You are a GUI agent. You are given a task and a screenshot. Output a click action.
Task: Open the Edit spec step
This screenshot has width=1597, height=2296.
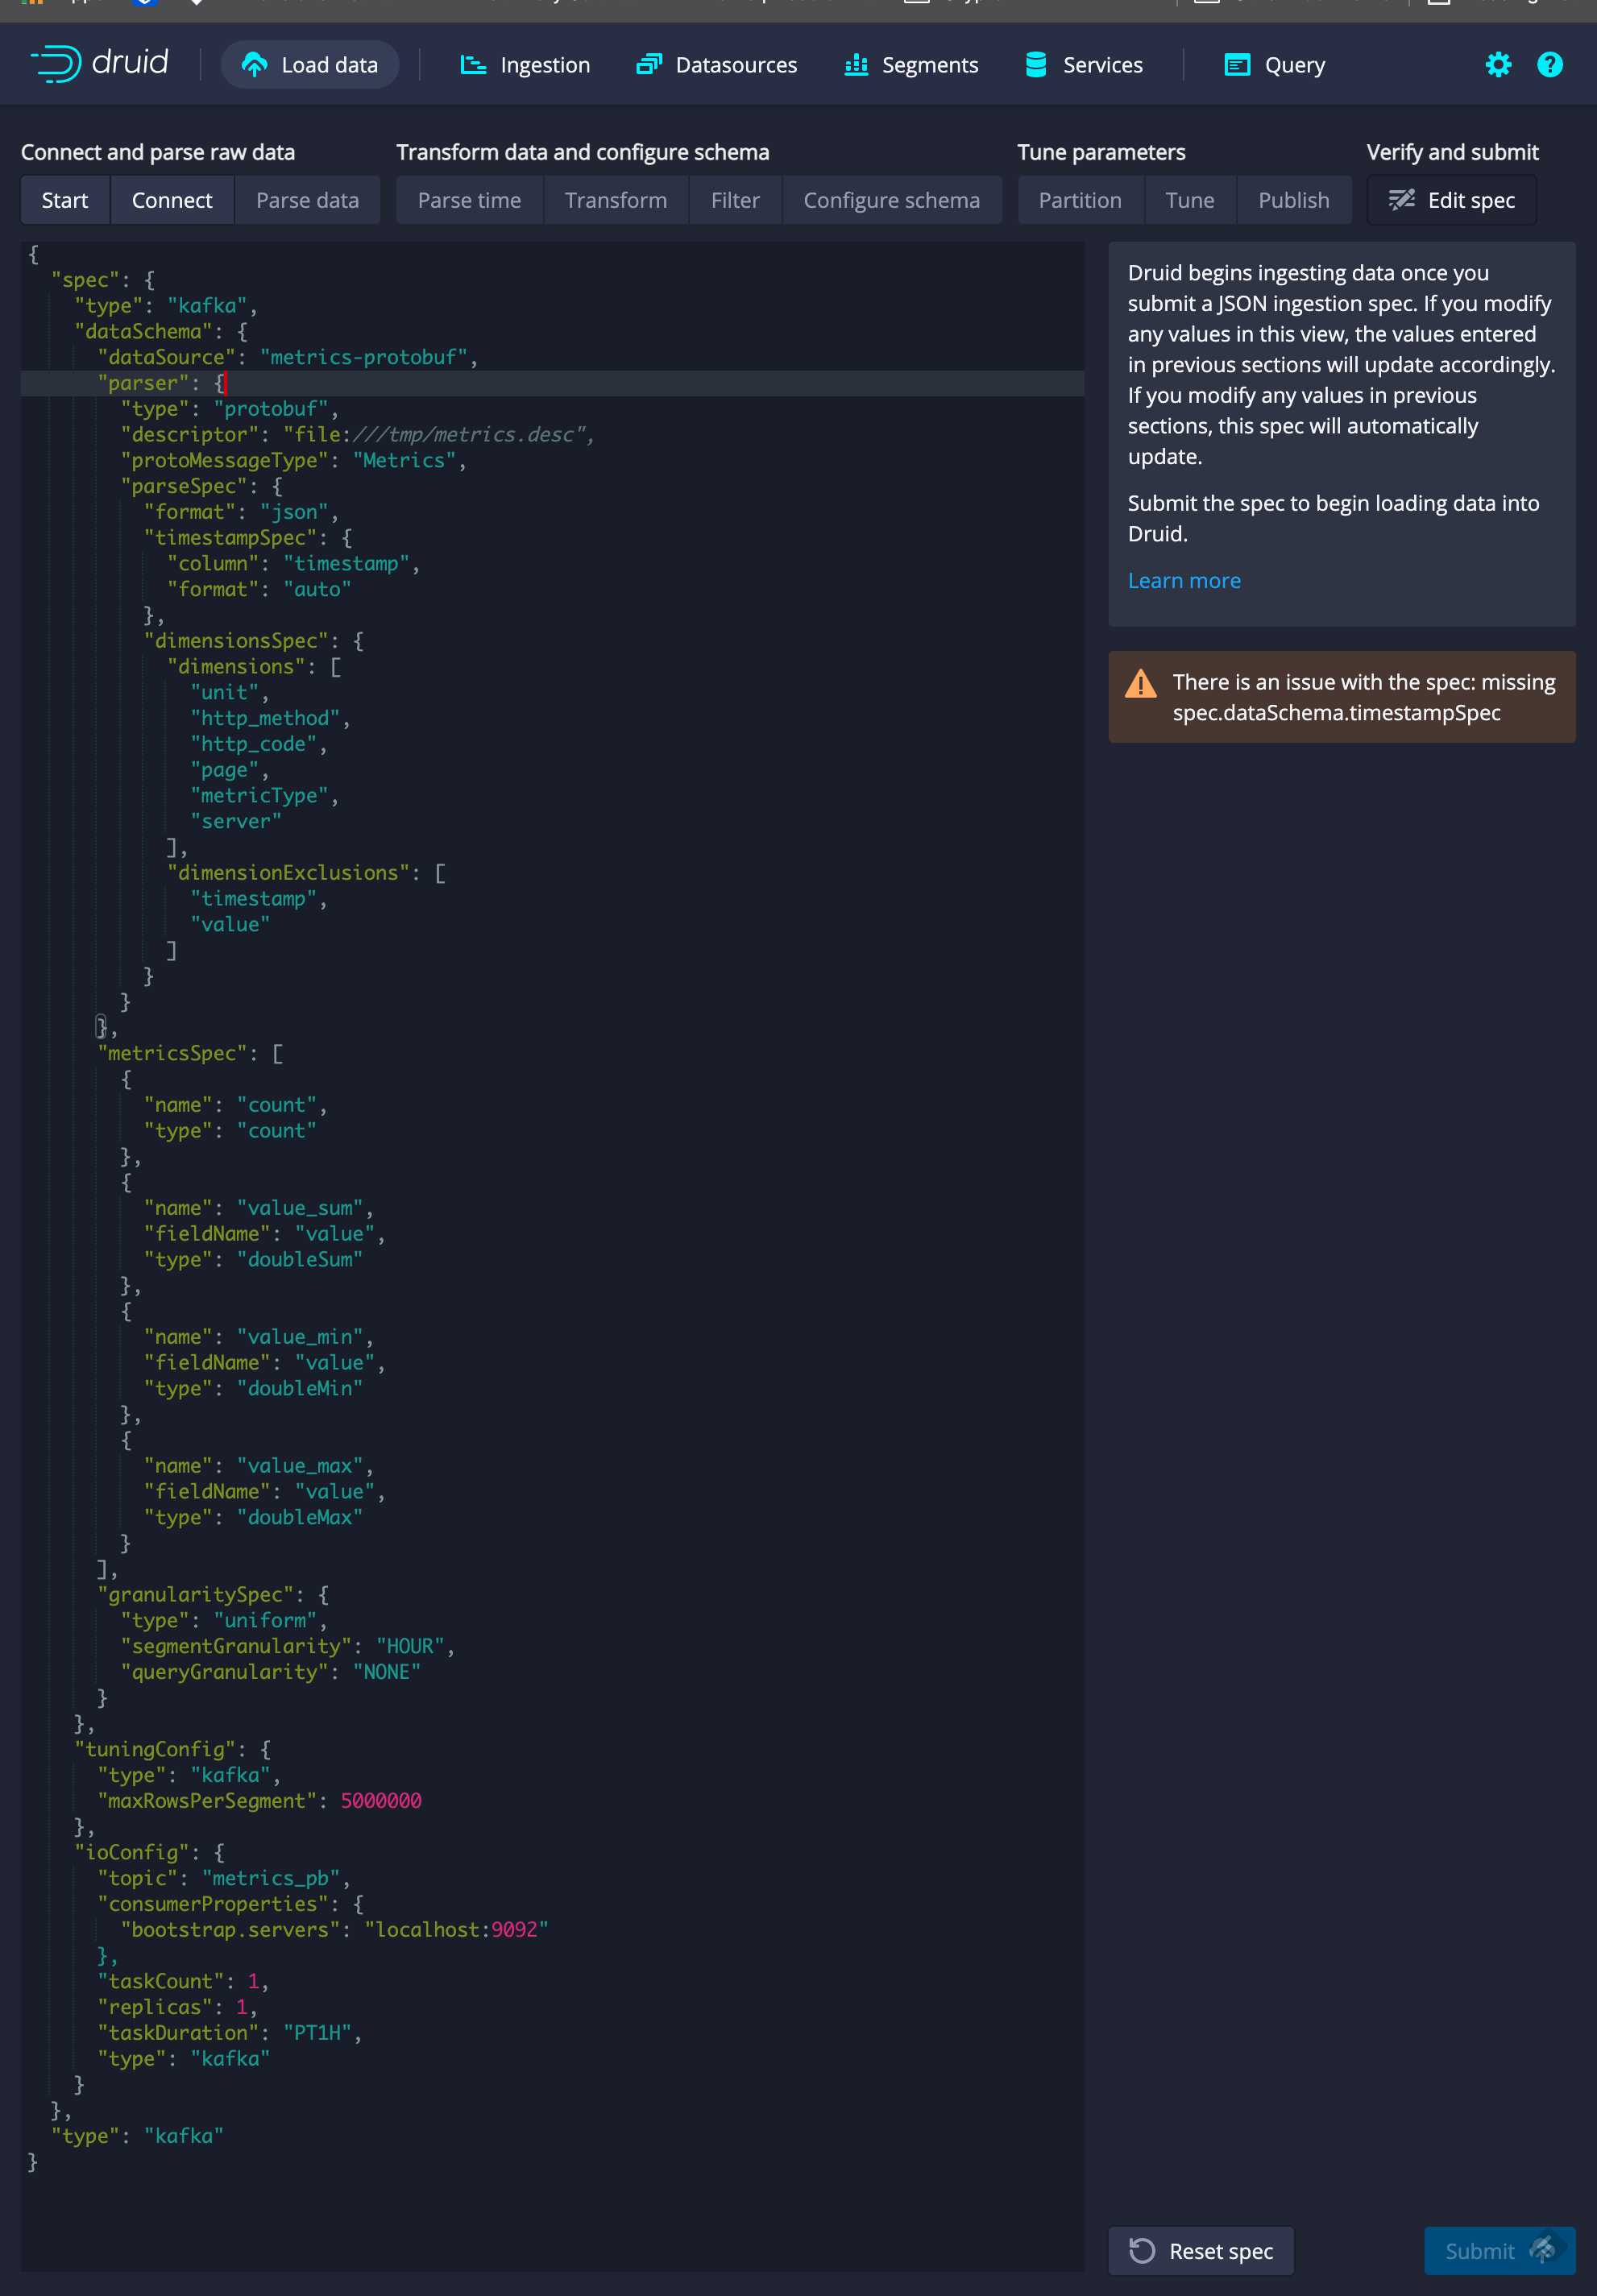[x=1451, y=200]
